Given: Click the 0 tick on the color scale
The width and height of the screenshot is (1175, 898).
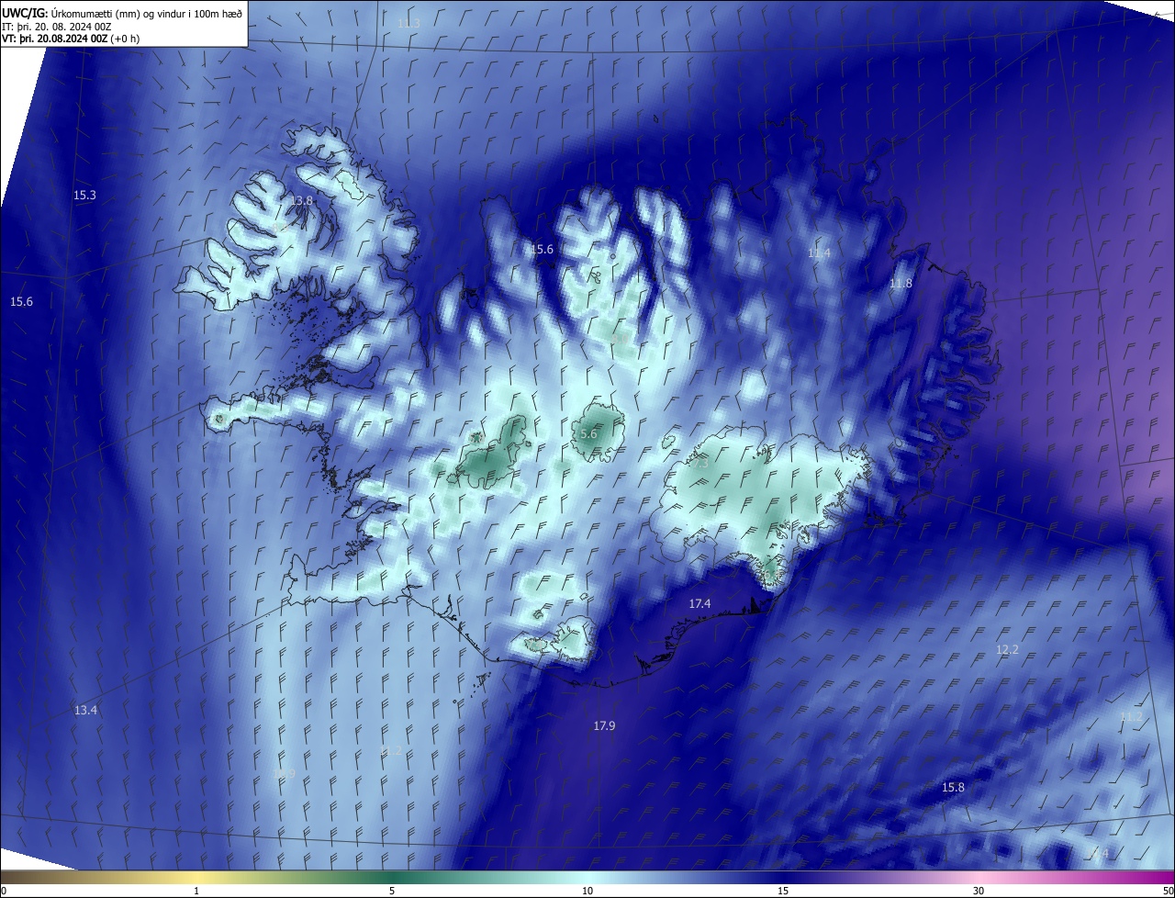Looking at the screenshot, I should (x=4, y=891).
